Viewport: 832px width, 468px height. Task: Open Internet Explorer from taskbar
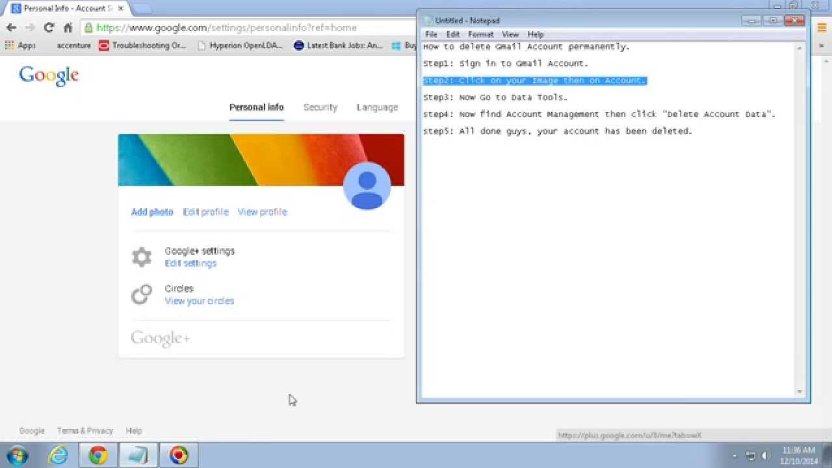[58, 455]
